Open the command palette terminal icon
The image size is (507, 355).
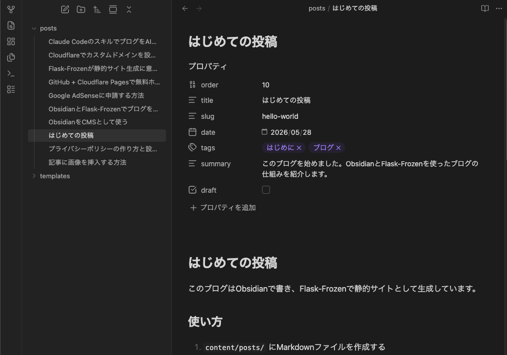[x=11, y=74]
